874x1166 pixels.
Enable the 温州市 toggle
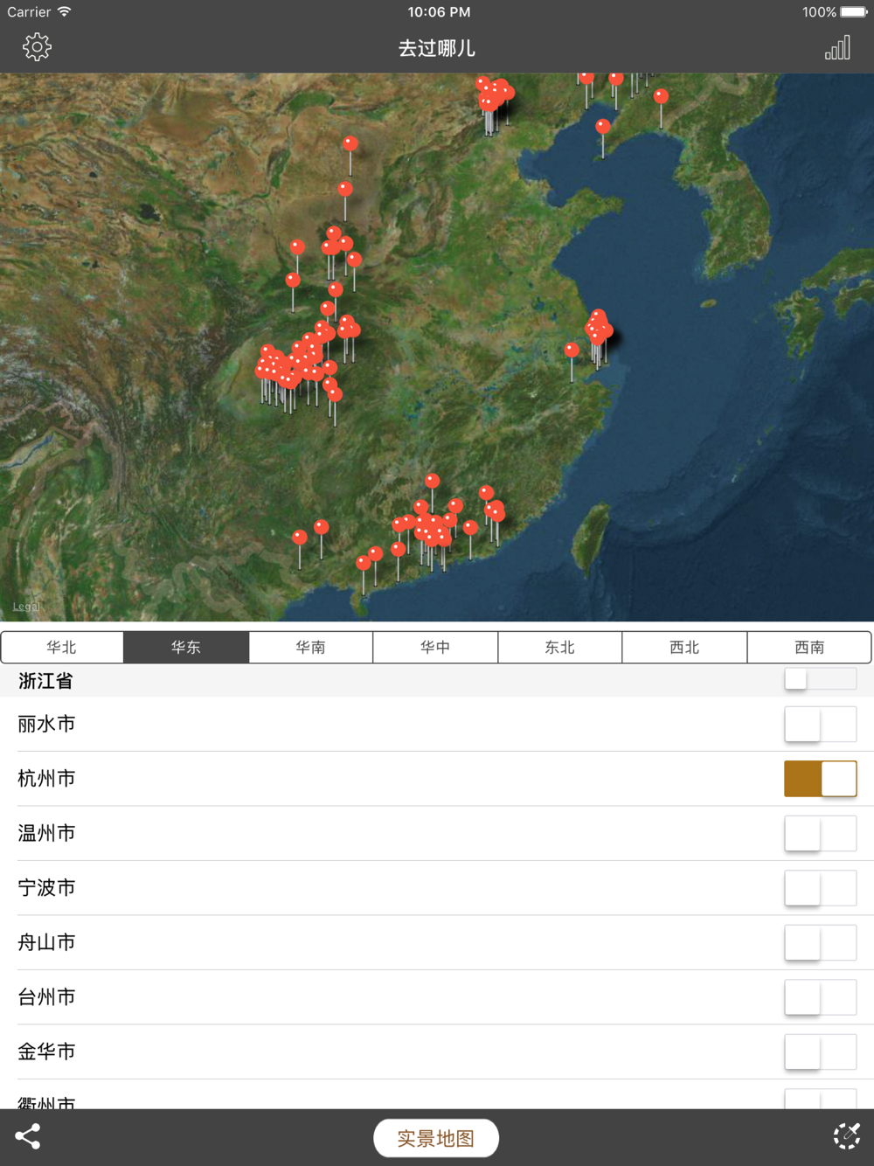(820, 834)
